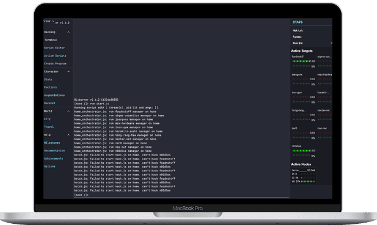Collapse the World section chevron
377x225 pixels.
68,111
